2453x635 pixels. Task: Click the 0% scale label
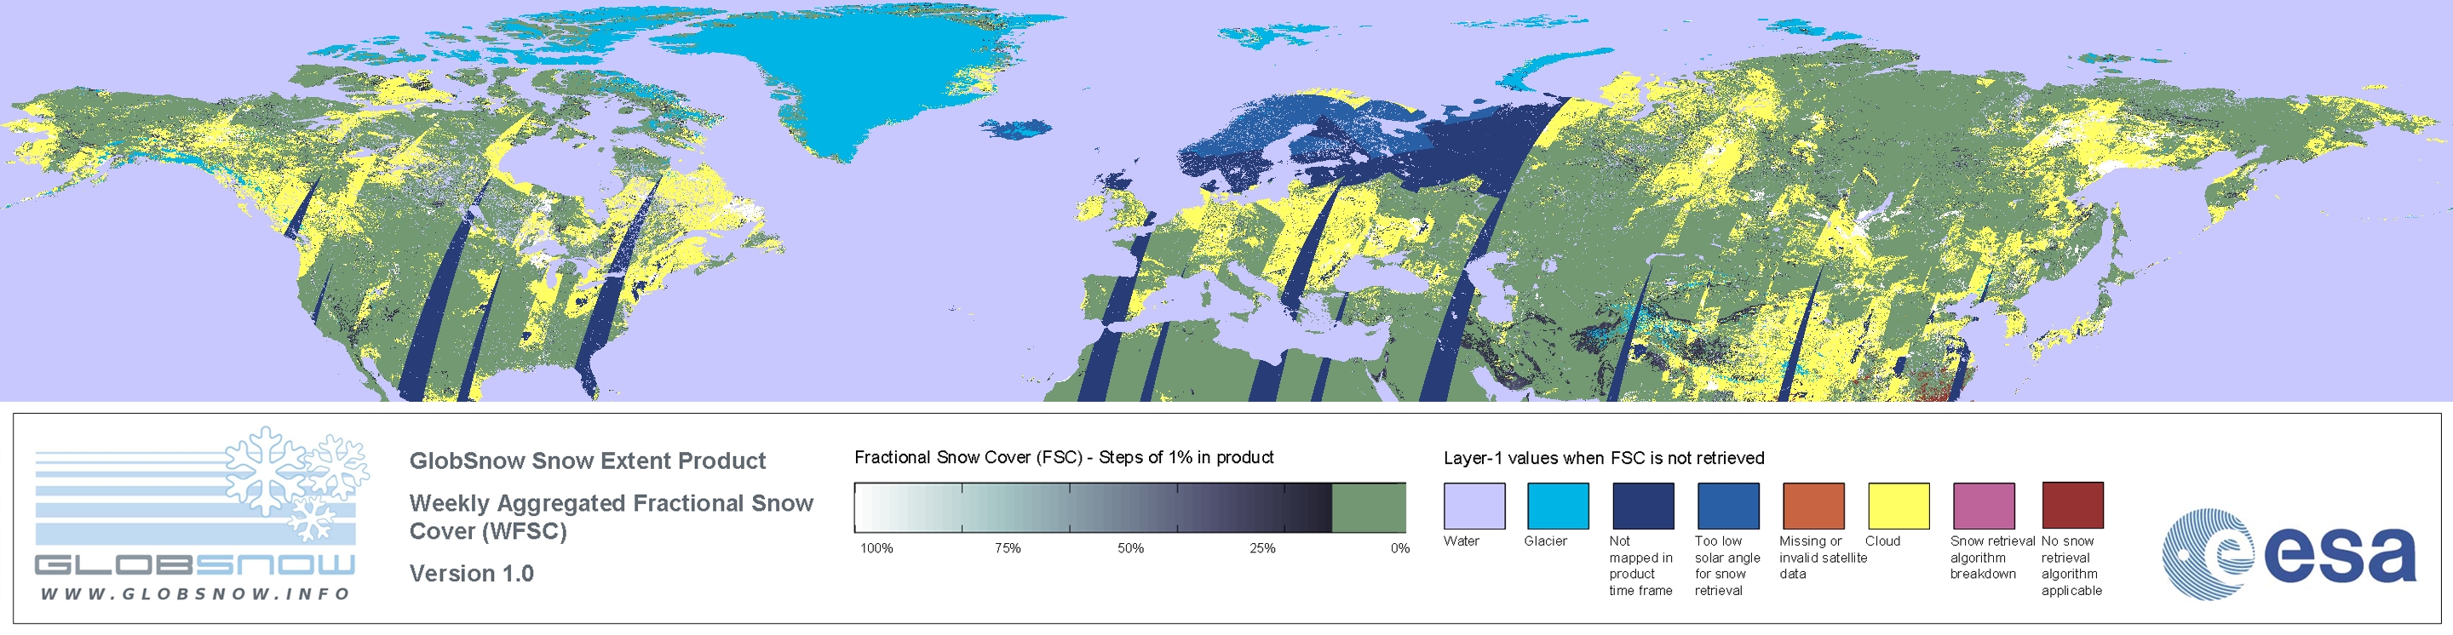point(1399,548)
